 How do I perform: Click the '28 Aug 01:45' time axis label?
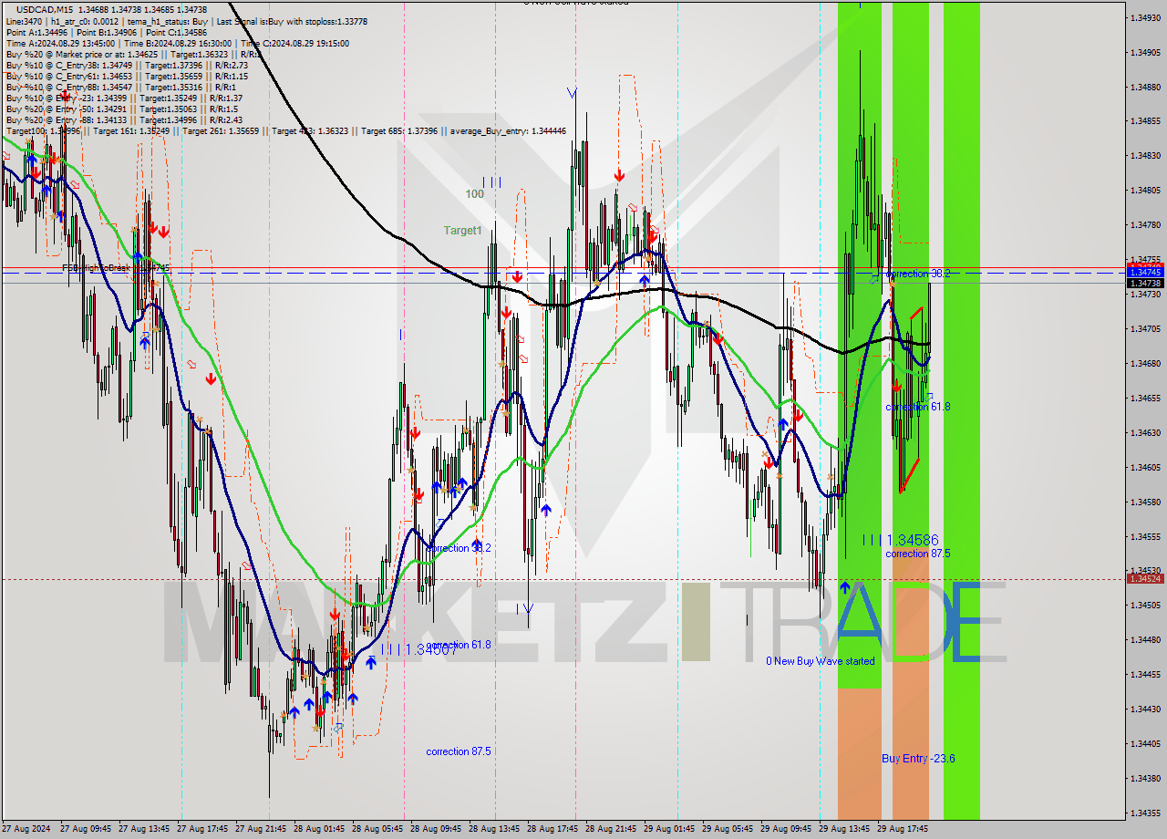click(x=317, y=829)
